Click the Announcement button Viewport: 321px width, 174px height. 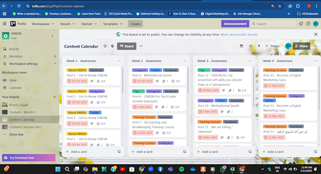[x=235, y=24]
